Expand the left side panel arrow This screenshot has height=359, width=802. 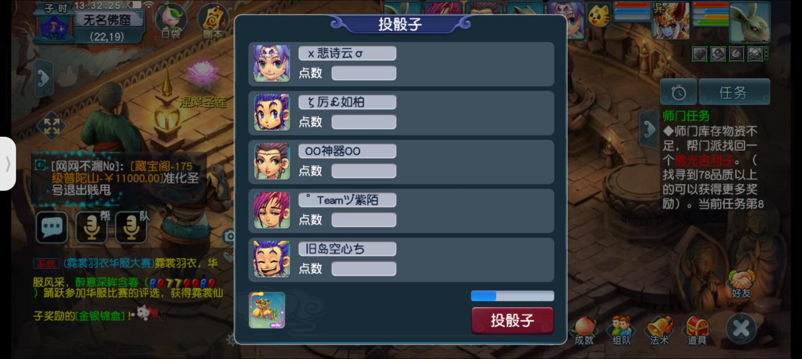[x=43, y=78]
